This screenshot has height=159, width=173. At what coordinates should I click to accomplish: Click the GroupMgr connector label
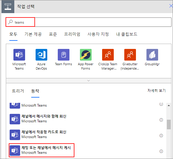(x=152, y=64)
